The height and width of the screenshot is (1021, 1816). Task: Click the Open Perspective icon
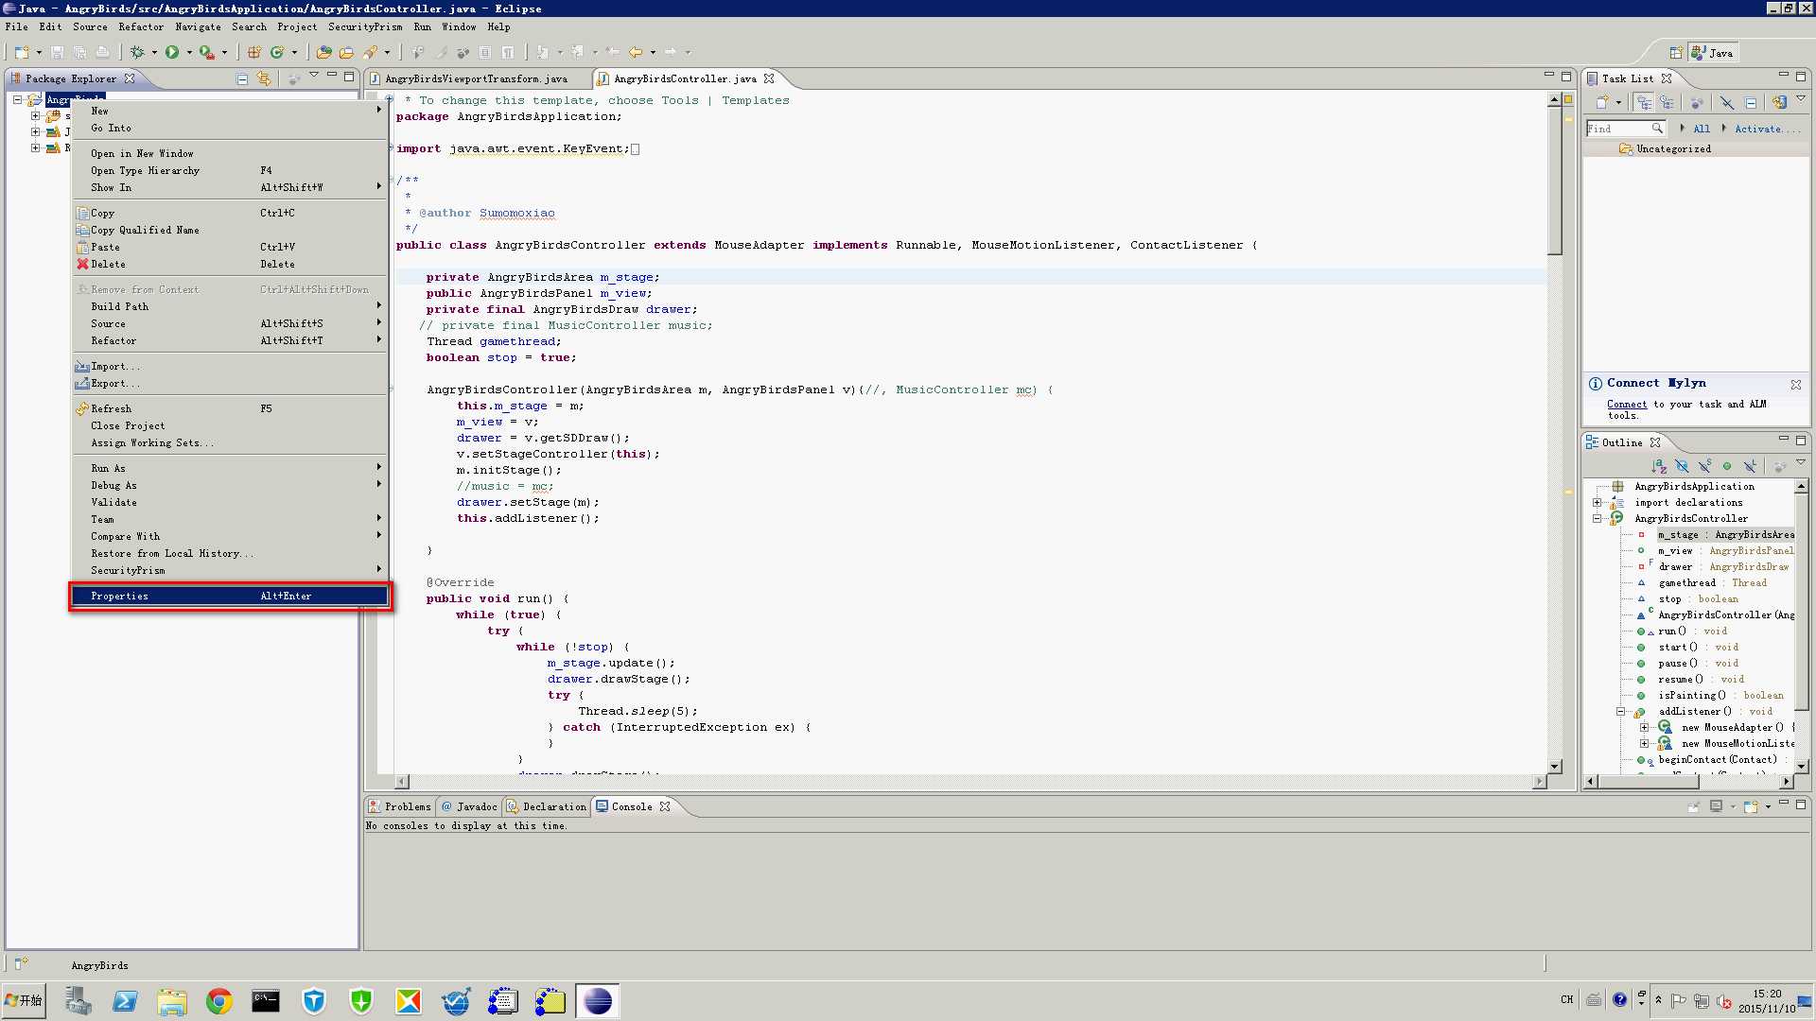(x=1675, y=53)
